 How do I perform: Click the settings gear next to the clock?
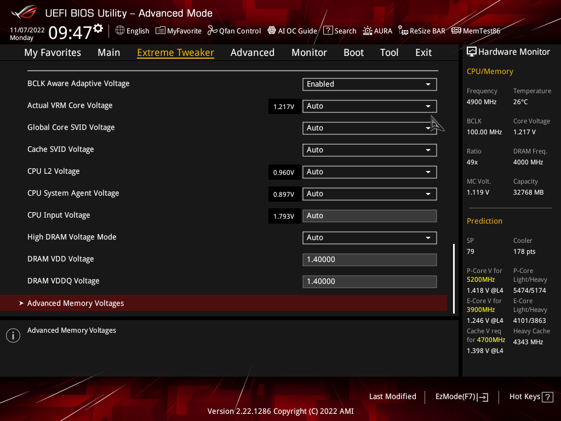[x=98, y=28]
